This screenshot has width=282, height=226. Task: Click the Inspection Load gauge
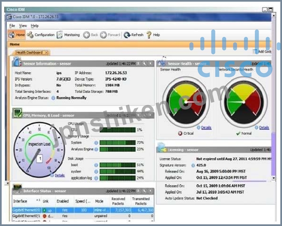(x=39, y=150)
